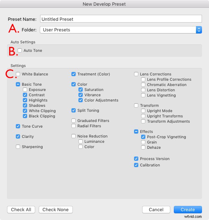This screenshot has width=209, height=220.
Task: Uncheck the Tone Curve checkbox
Action: 18,126
